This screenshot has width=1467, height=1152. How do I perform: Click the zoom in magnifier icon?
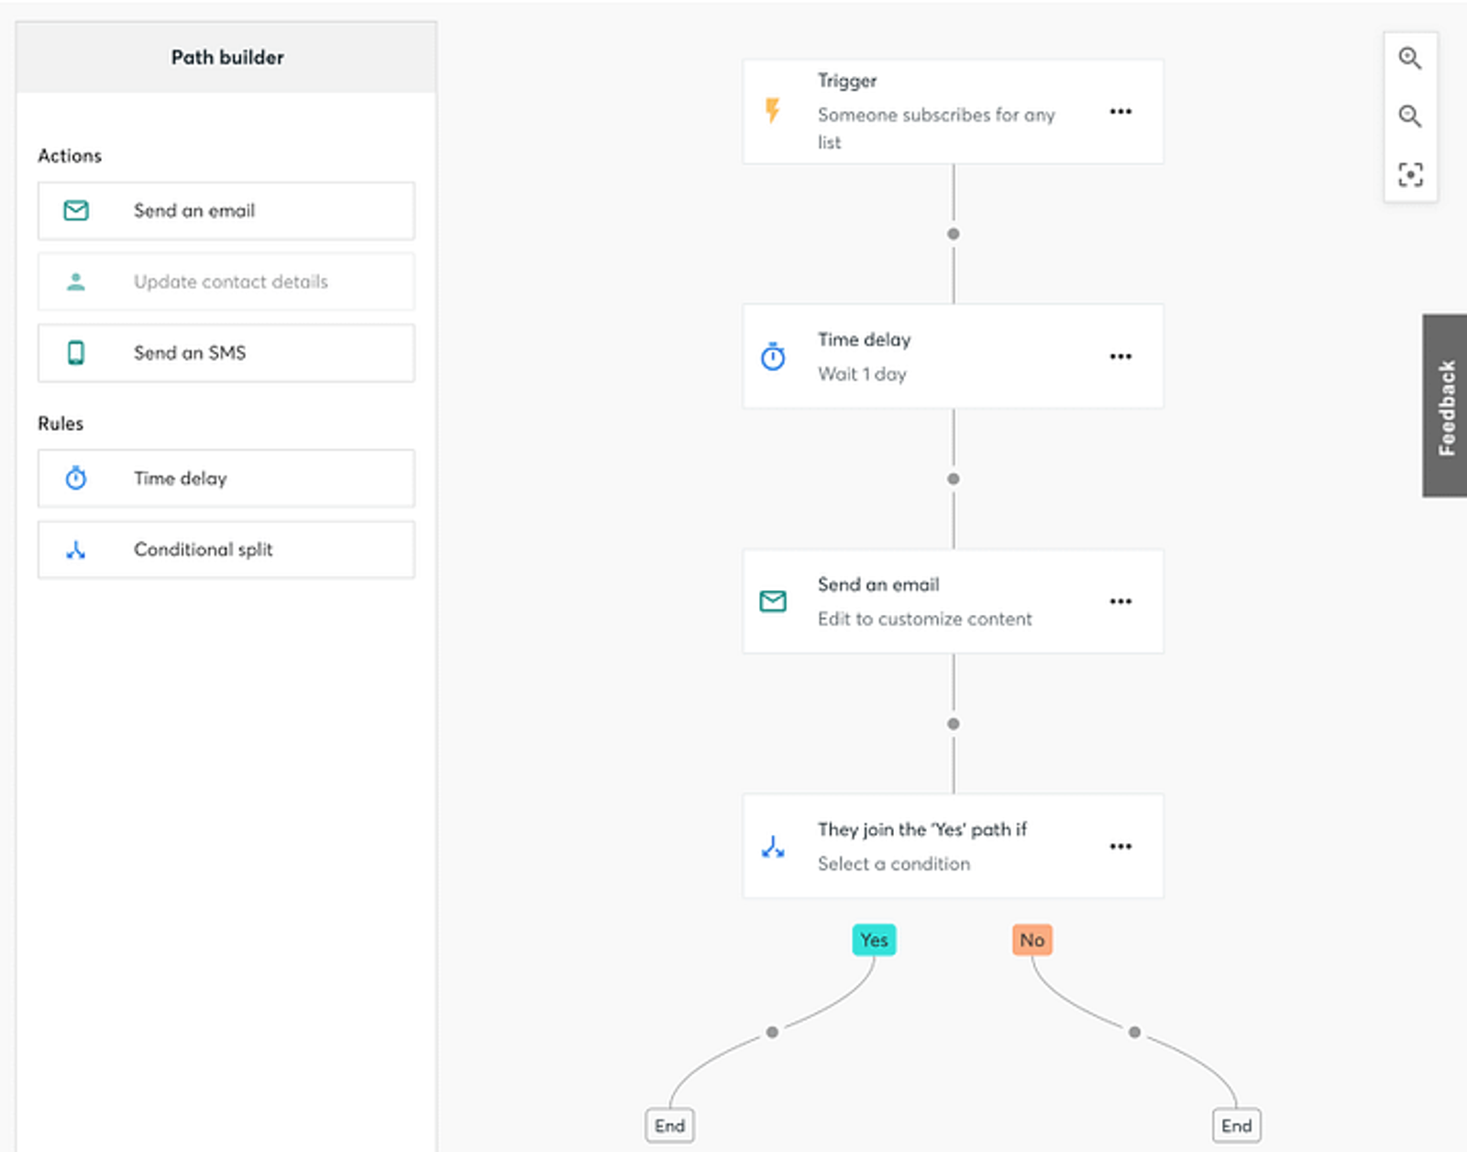pyautogui.click(x=1409, y=59)
